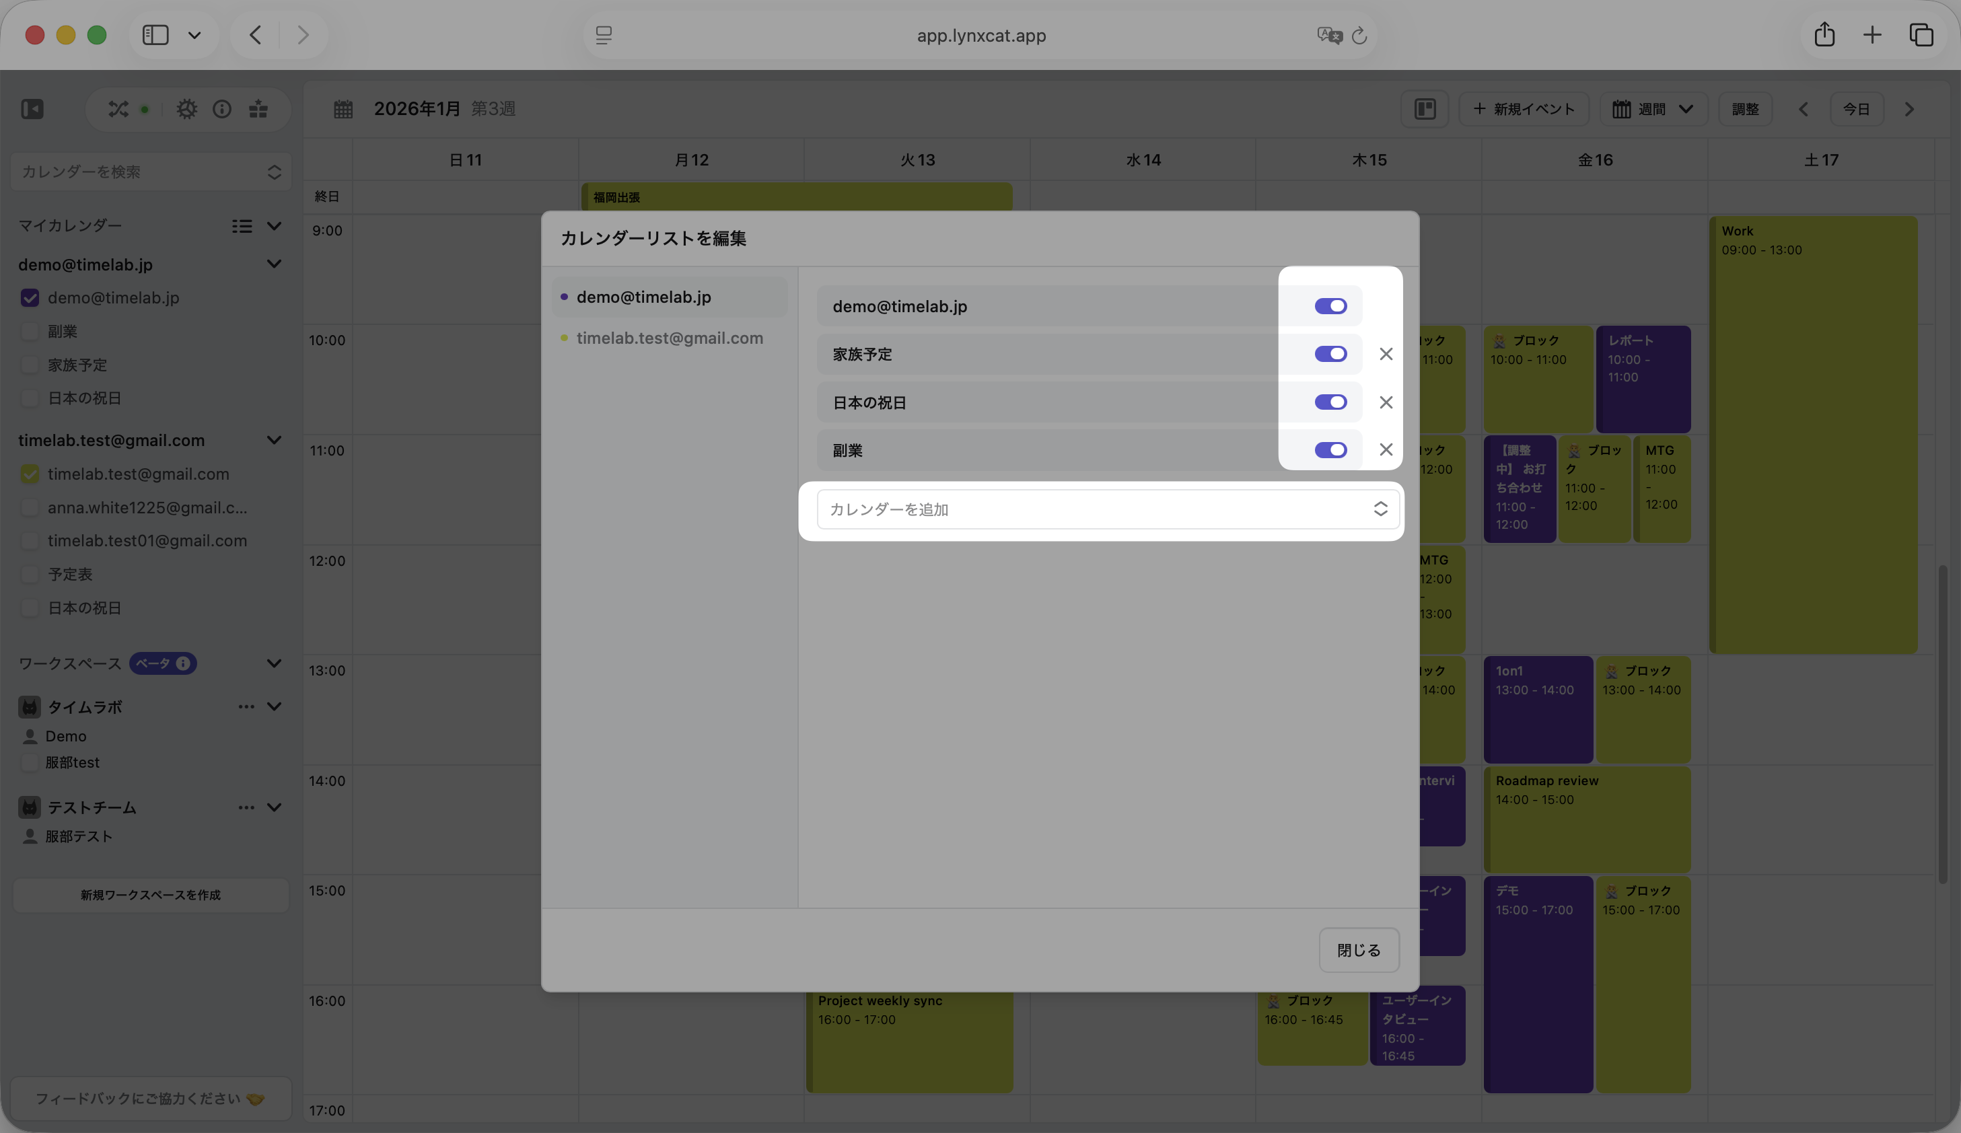Collapse the ワークスペース section chevron
Screen dimensions: 1961x1133
click(274, 664)
